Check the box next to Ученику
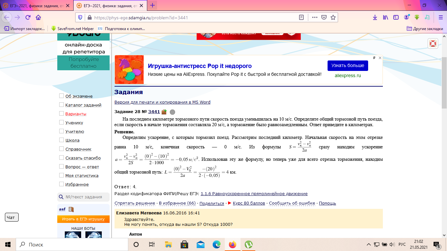 click(x=61, y=122)
